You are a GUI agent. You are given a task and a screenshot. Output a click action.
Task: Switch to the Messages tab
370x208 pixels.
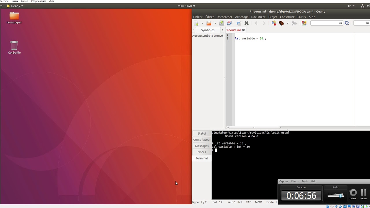pyautogui.click(x=202, y=146)
